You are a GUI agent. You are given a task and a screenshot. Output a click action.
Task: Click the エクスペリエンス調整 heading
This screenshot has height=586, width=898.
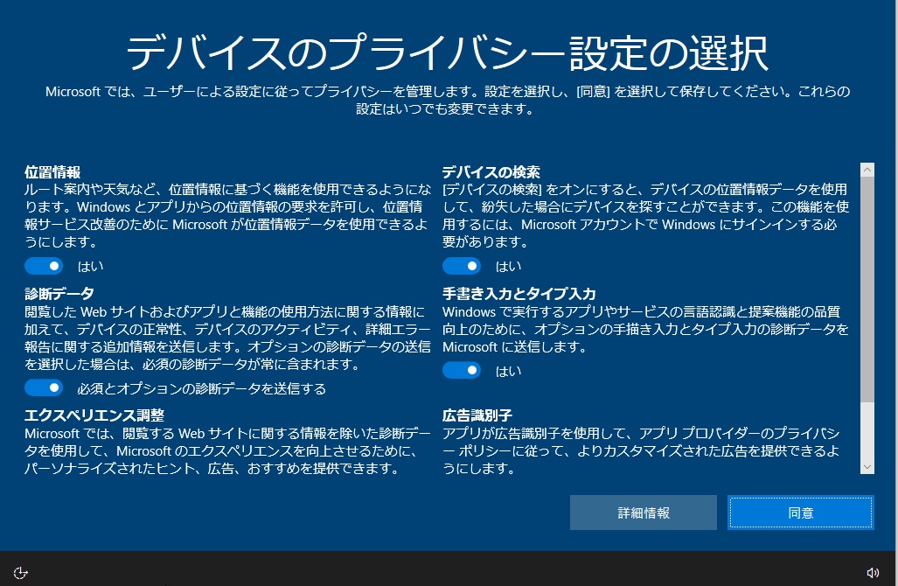tap(94, 415)
